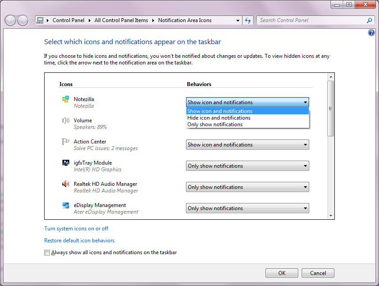Select 'Hide icon and notifications' option
Viewport: 379px width, 286px height.
click(247, 118)
